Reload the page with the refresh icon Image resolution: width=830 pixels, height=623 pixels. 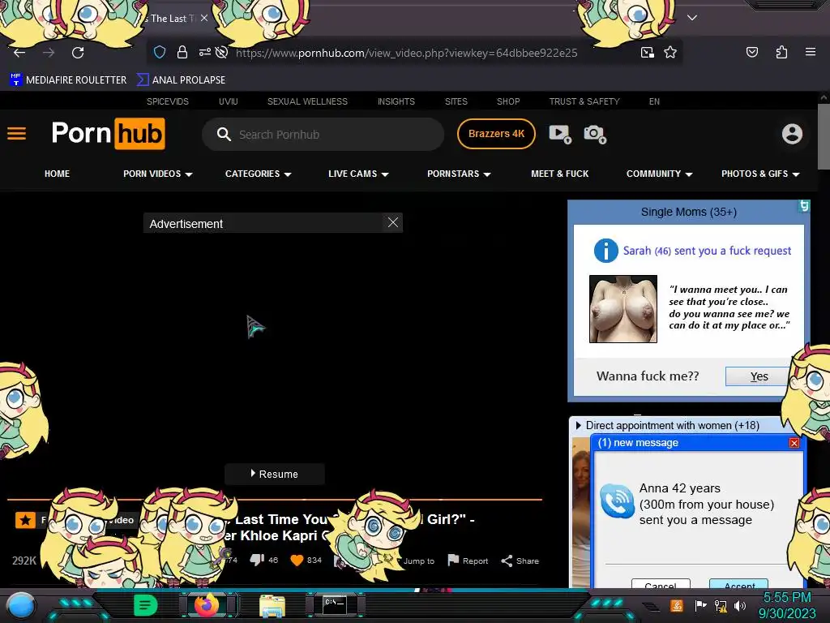pos(78,53)
